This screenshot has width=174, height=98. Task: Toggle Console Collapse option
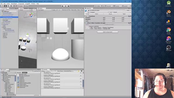[48, 71]
